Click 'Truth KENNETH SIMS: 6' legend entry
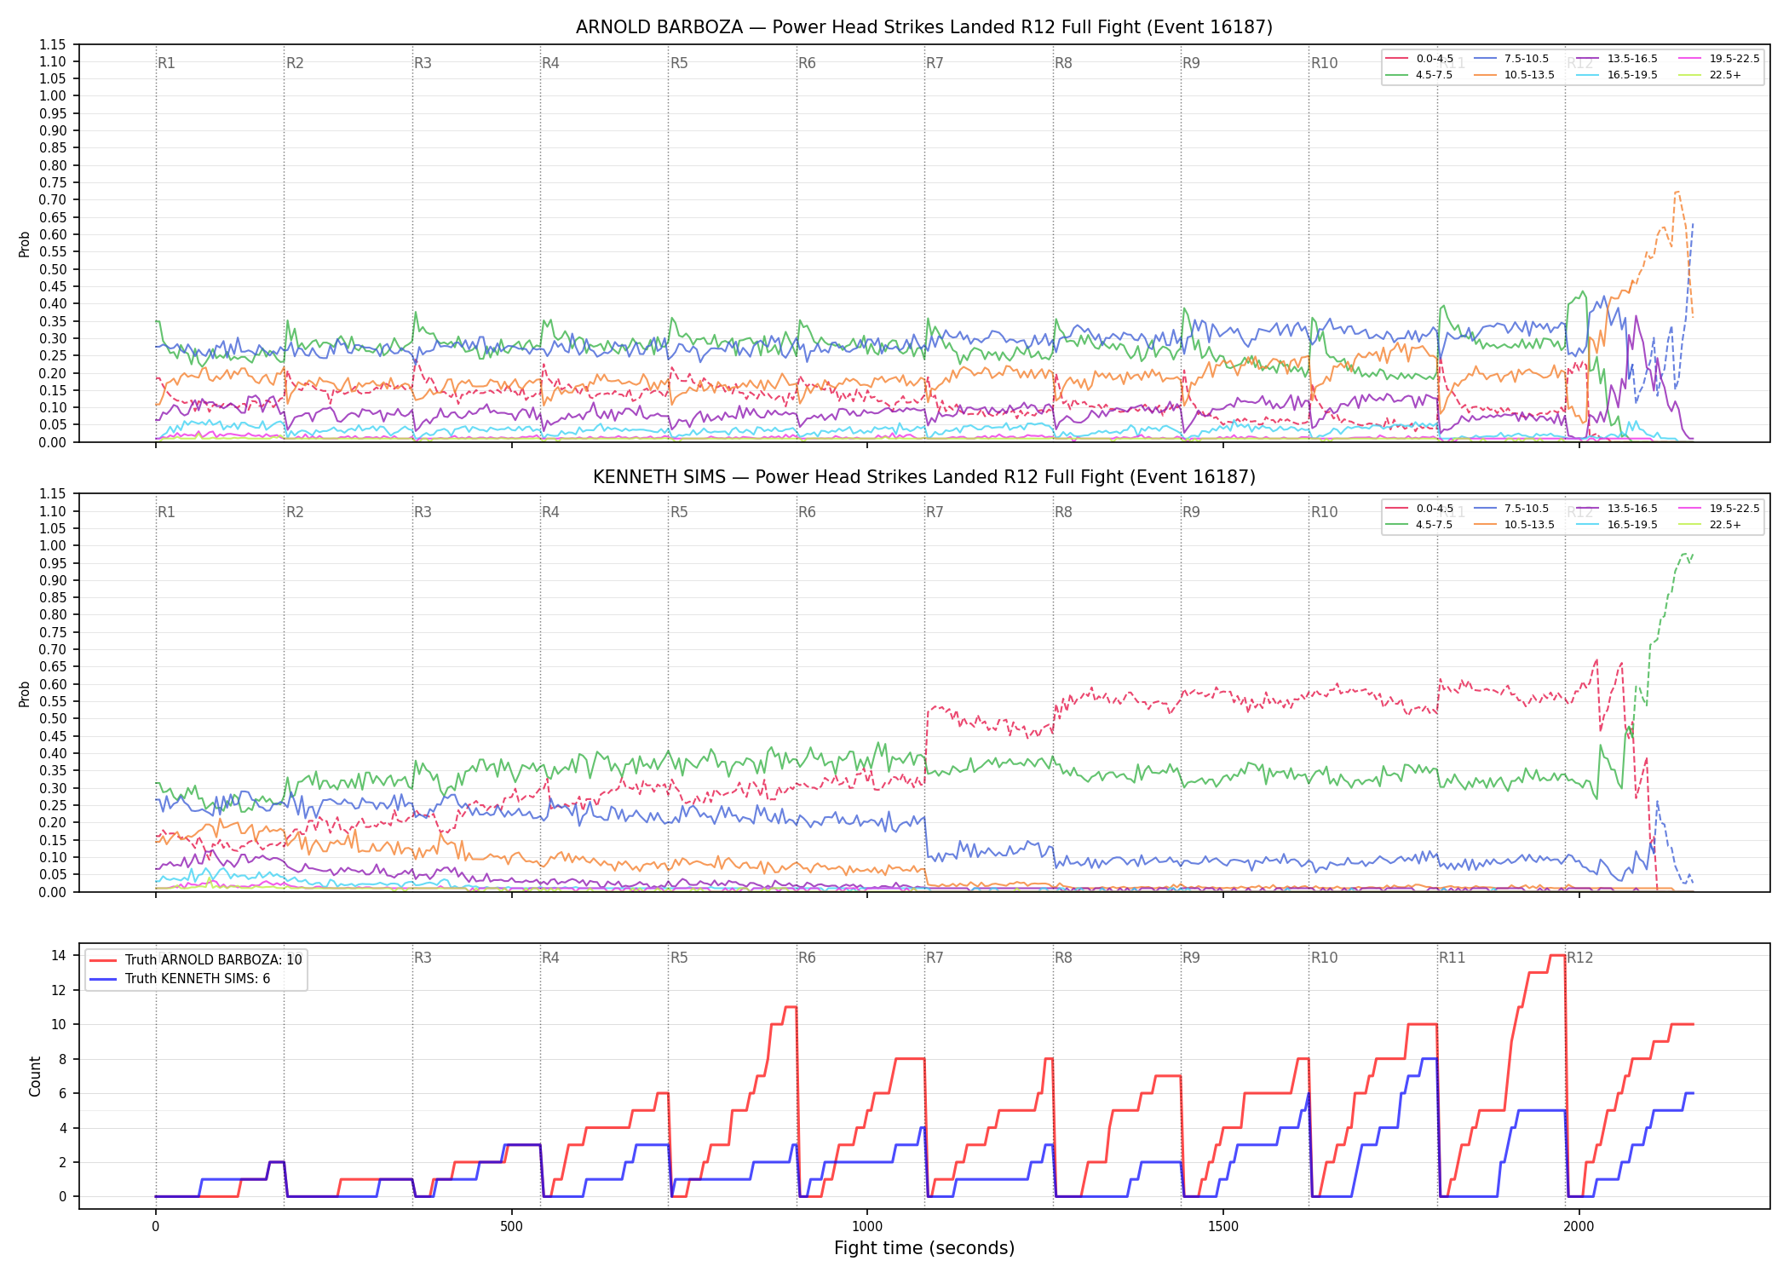The width and height of the screenshot is (1789, 1278). coord(180,979)
